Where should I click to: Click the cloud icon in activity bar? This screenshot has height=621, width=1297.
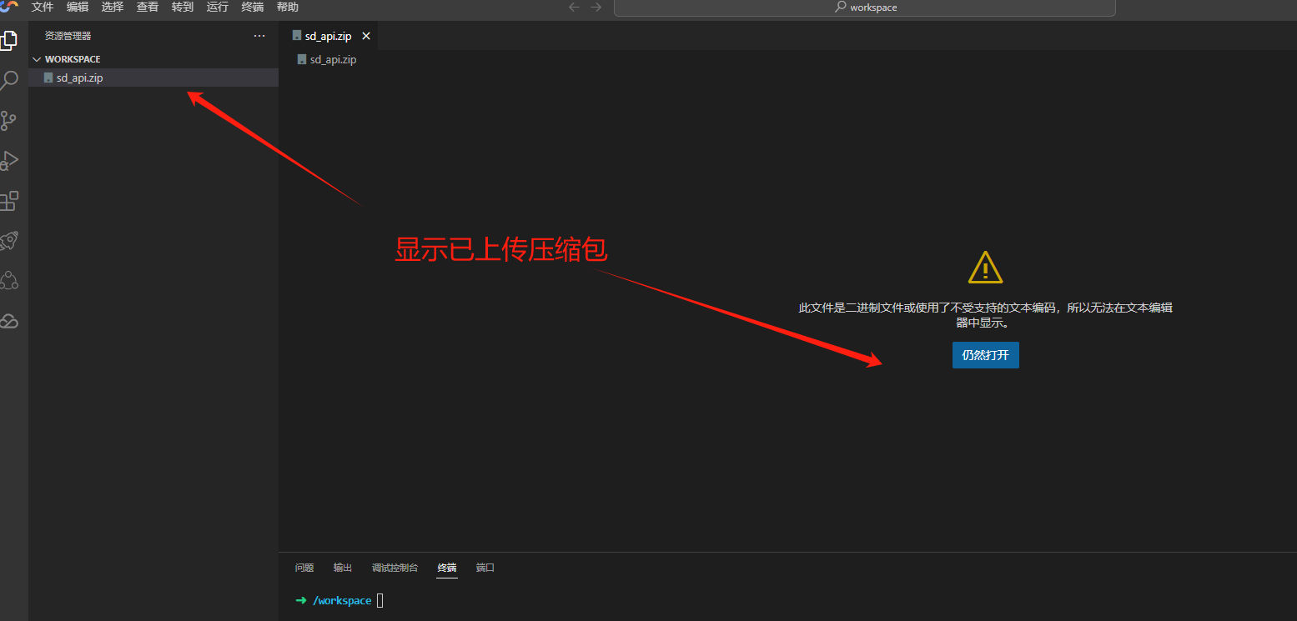(9, 321)
